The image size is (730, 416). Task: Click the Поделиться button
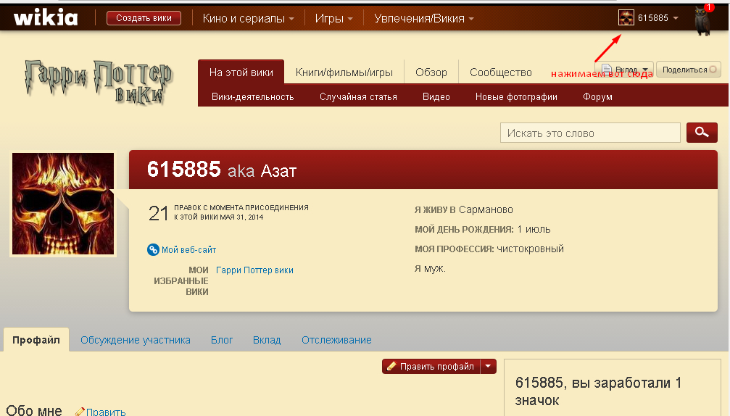click(x=689, y=70)
